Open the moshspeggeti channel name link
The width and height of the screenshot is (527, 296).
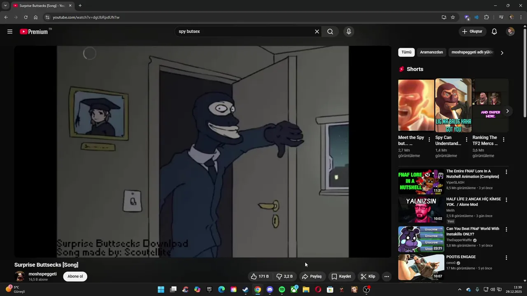click(x=43, y=274)
